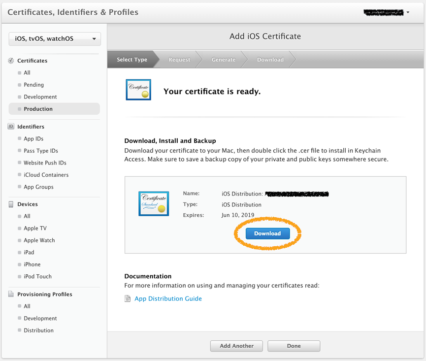Open Apple Watch devices

(x=39, y=240)
